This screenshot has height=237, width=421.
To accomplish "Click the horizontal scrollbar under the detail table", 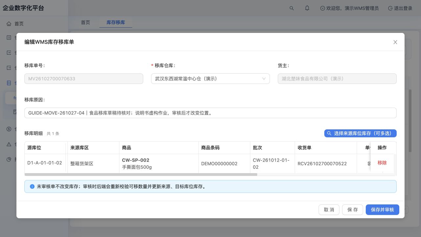I will 141,174.
